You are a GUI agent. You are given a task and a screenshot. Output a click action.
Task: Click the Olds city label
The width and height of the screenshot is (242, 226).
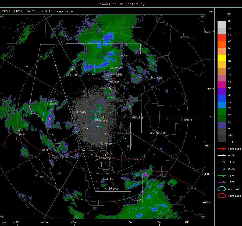(x=102, y=112)
